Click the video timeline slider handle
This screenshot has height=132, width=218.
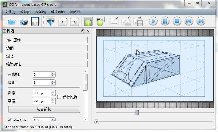click(137, 113)
